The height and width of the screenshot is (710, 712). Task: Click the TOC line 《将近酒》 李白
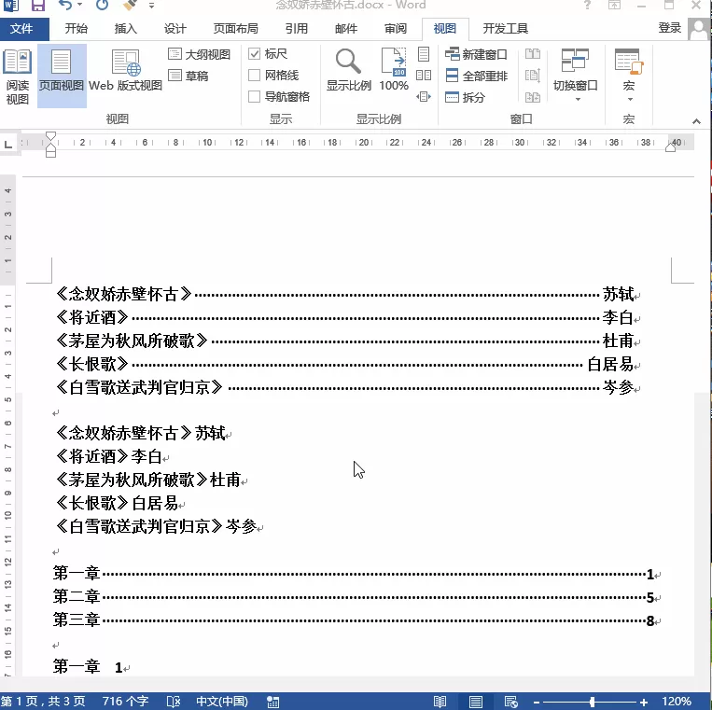[343, 317]
